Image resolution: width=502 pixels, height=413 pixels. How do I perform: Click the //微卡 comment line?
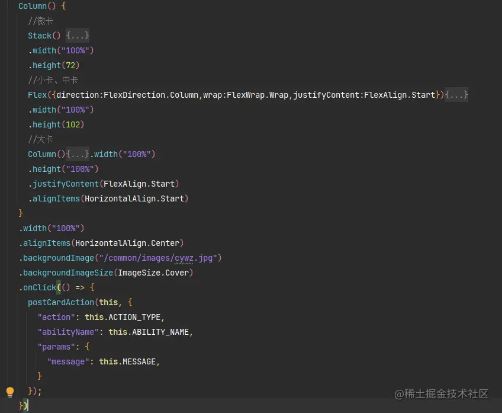pyautogui.click(x=41, y=21)
